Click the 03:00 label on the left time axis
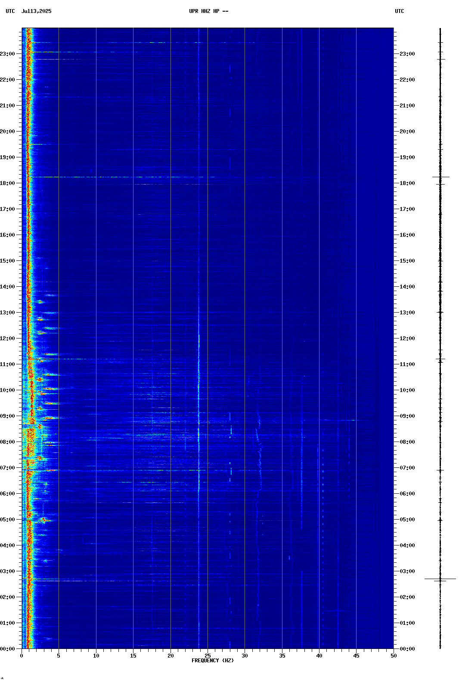 tap(8, 571)
